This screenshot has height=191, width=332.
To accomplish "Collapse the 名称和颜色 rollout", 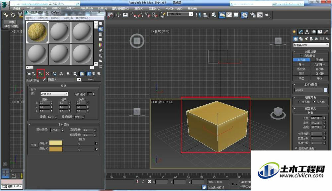I will tap(311, 84).
